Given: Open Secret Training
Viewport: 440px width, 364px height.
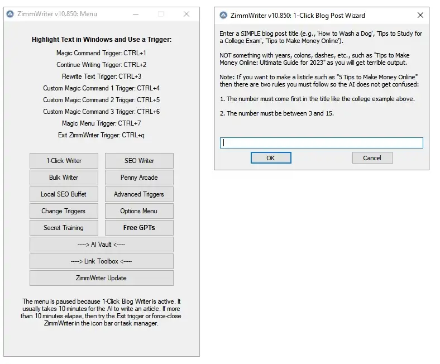Looking at the screenshot, I should [x=64, y=228].
